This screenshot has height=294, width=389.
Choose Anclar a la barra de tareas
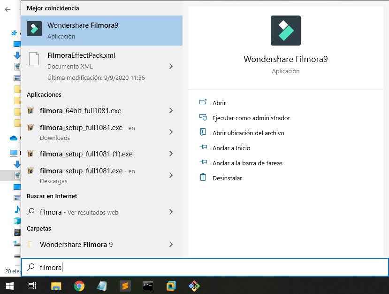pyautogui.click(x=247, y=163)
